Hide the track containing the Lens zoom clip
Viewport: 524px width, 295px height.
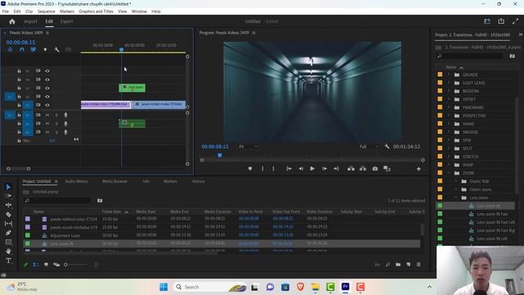[47, 88]
